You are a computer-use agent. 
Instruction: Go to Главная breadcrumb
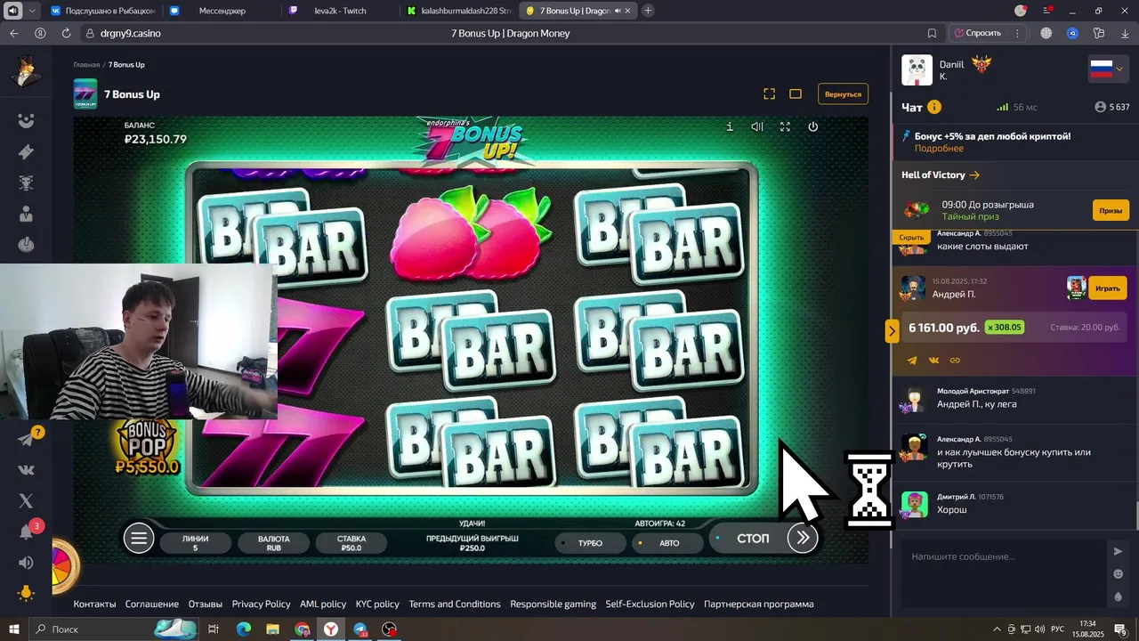tap(86, 65)
